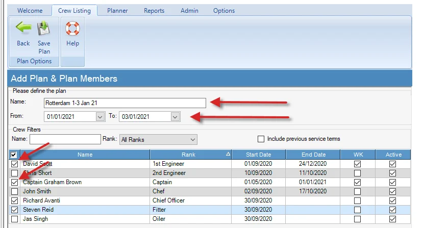Toggle the select-all checkbox in table header
423x228 pixels.
point(14,155)
